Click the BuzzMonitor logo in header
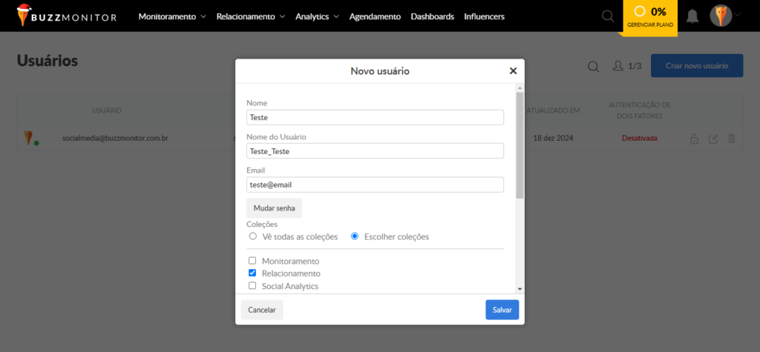The height and width of the screenshot is (352, 760). [67, 16]
